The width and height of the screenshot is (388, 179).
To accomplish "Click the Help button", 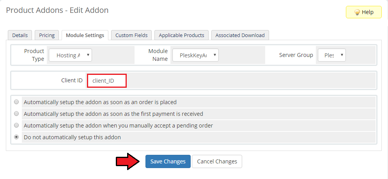I will (363, 12).
